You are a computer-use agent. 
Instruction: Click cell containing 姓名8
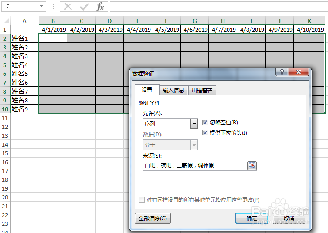click(24, 100)
